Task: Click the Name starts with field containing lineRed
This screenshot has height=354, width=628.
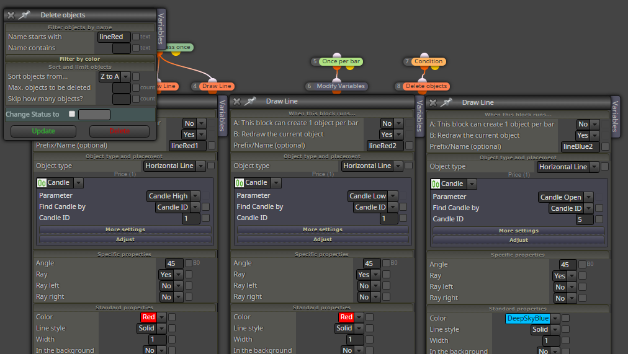Action: coord(114,37)
